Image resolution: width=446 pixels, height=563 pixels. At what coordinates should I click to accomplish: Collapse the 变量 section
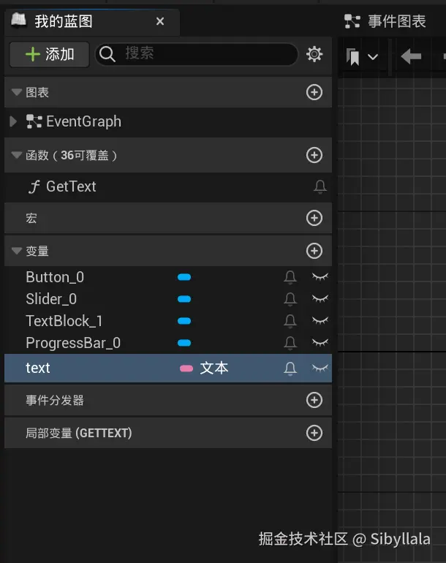16,251
